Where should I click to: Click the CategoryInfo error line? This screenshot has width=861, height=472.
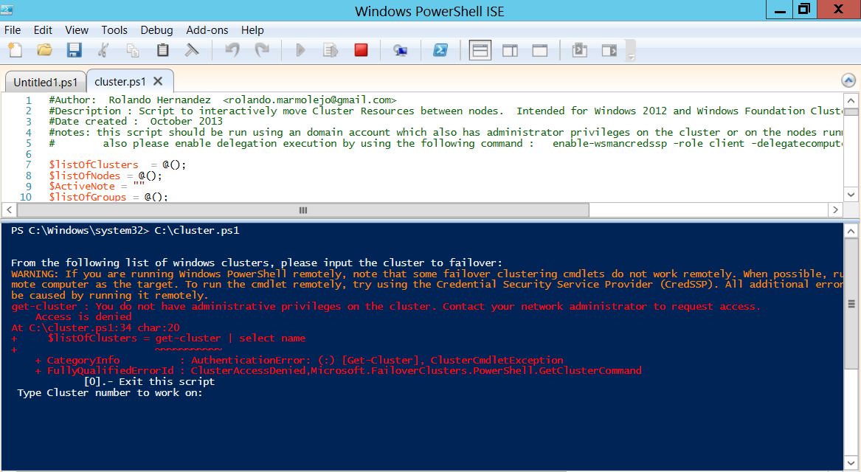pyautogui.click(x=299, y=360)
